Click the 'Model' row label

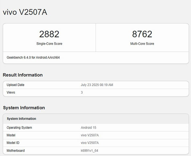point(11,135)
